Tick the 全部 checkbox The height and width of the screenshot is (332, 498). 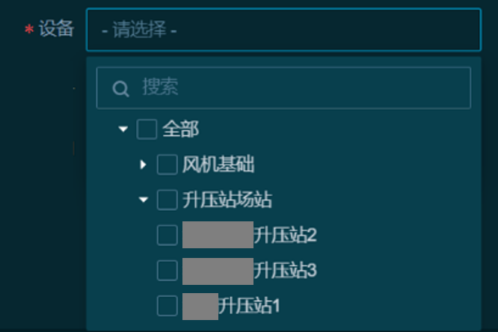point(147,130)
